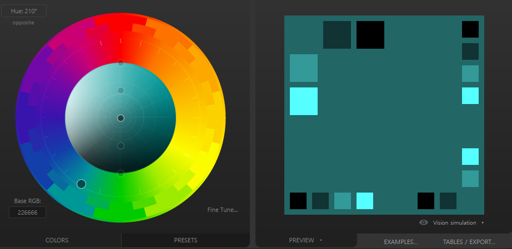Click the Hue: 210° button
The width and height of the screenshot is (512, 249).
coord(24,11)
